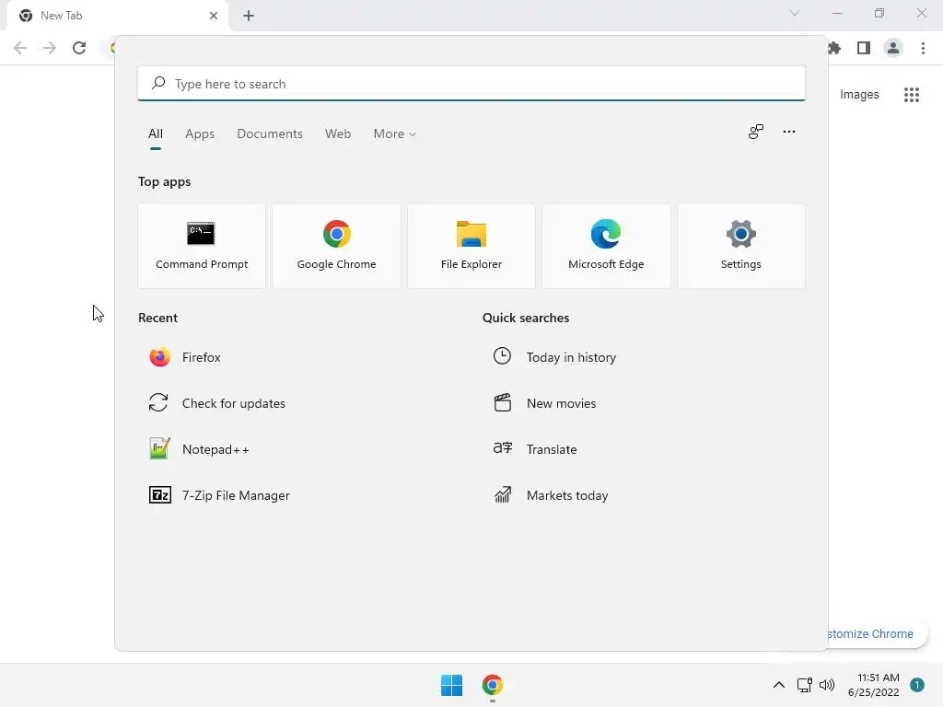Screen dimensions: 943x707
Task: Open Command Prompt from Top apps
Action: 202,246
